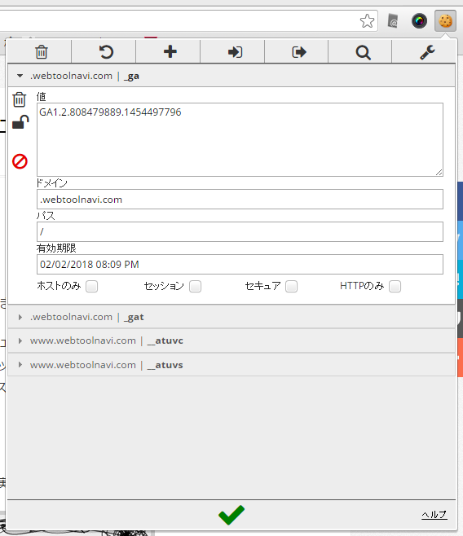Expand the .webtoolnavi.com _gat cookie row
Viewport: 463px width, 536px height.
tap(231, 317)
